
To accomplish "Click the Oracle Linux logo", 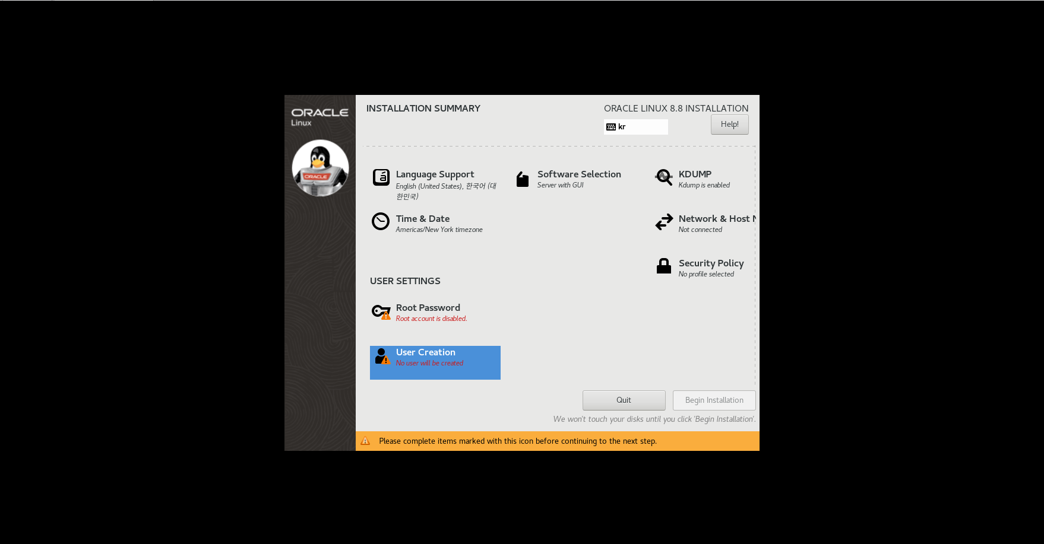I will (319, 116).
